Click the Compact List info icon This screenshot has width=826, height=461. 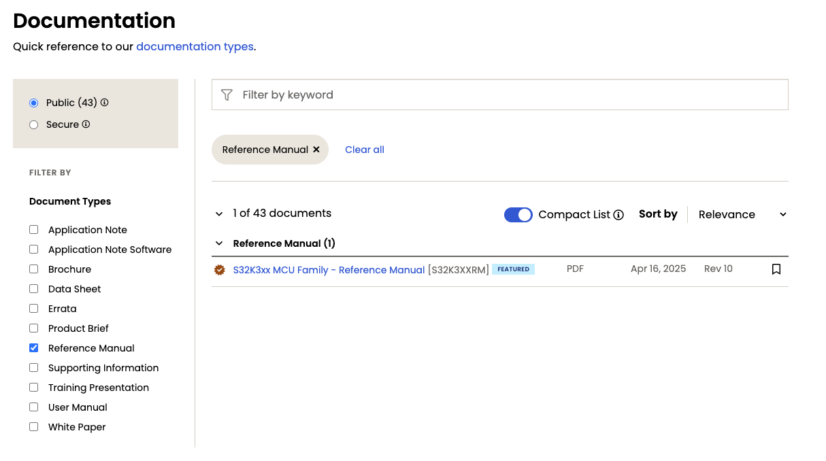point(618,215)
